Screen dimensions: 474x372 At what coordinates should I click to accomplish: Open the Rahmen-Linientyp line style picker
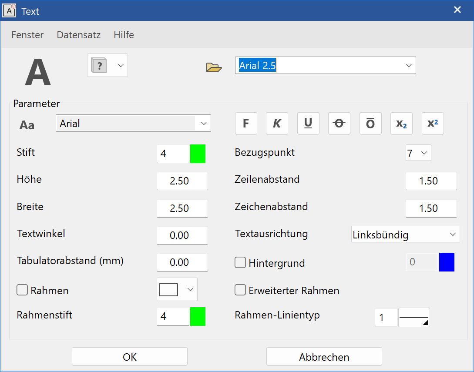pos(414,317)
